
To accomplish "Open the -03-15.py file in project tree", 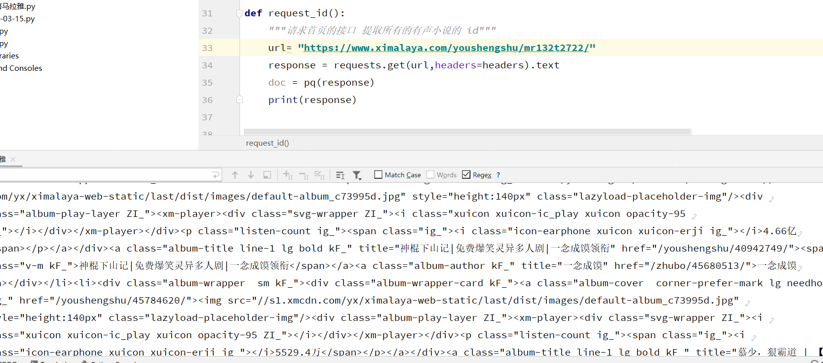I will [17, 19].
